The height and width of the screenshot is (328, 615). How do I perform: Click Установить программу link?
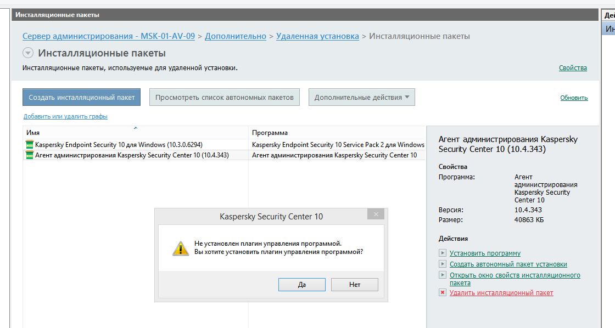click(485, 253)
